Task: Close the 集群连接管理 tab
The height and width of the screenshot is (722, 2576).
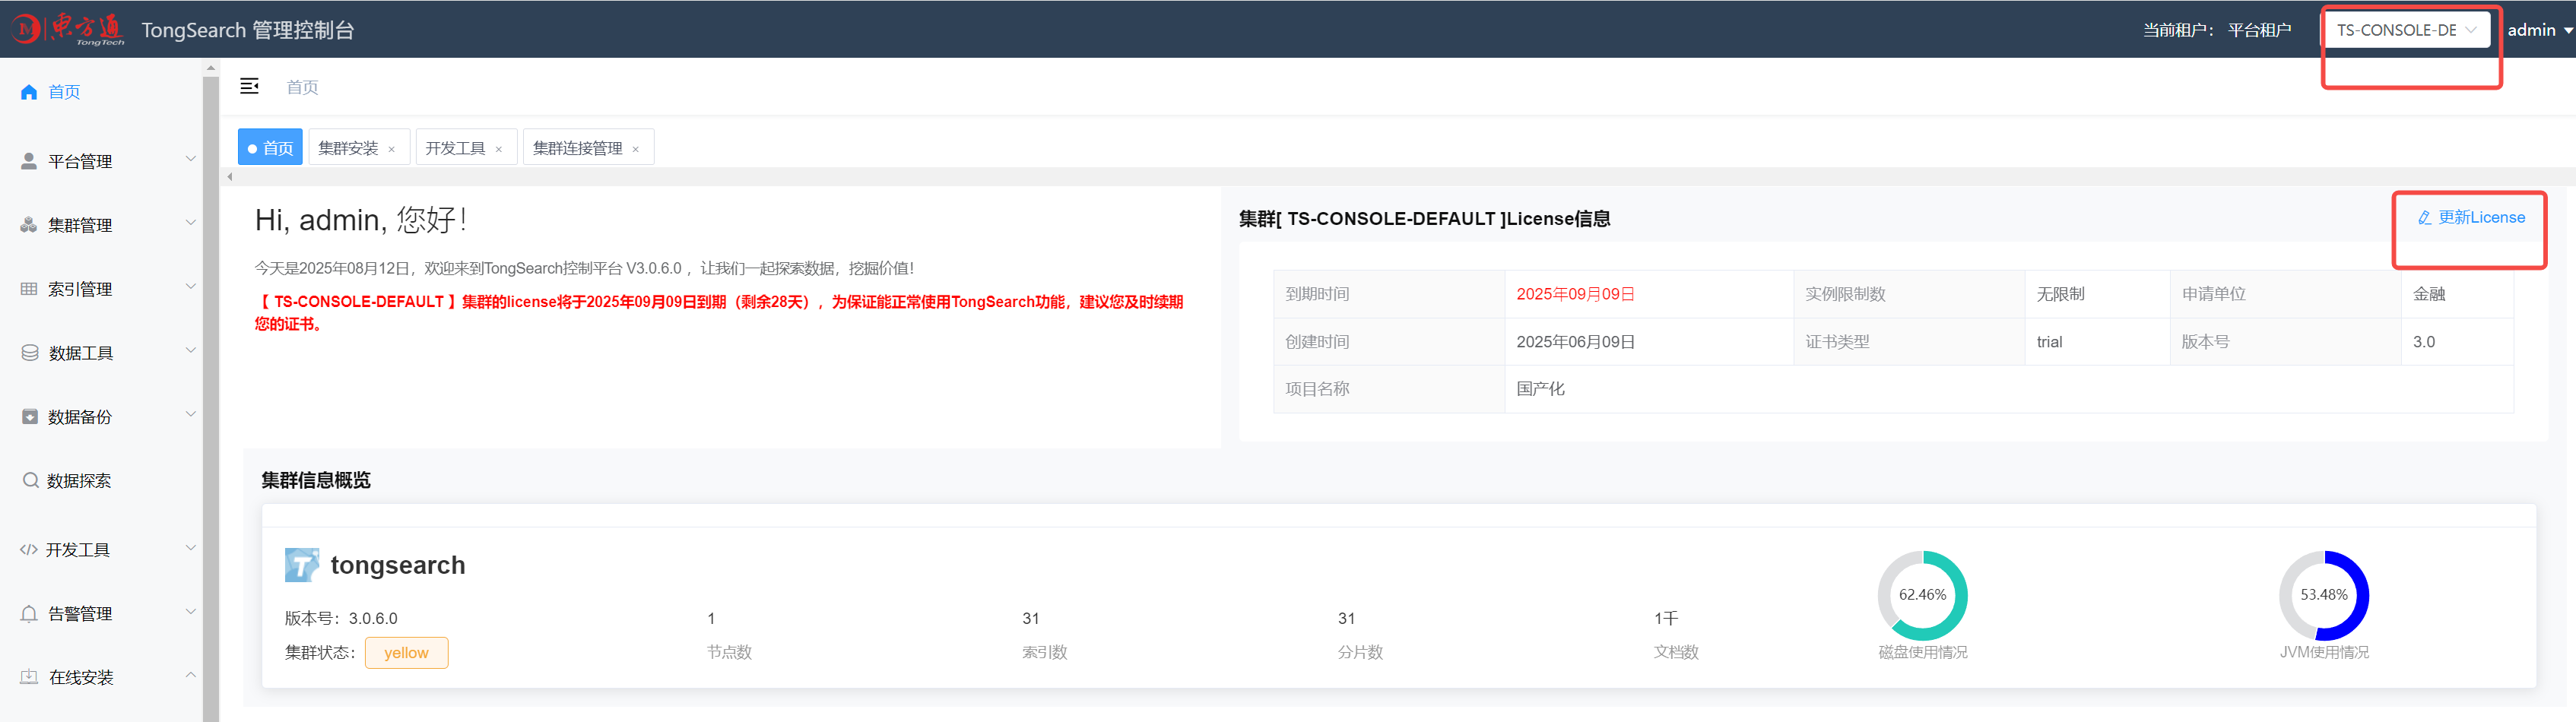Action: [636, 149]
